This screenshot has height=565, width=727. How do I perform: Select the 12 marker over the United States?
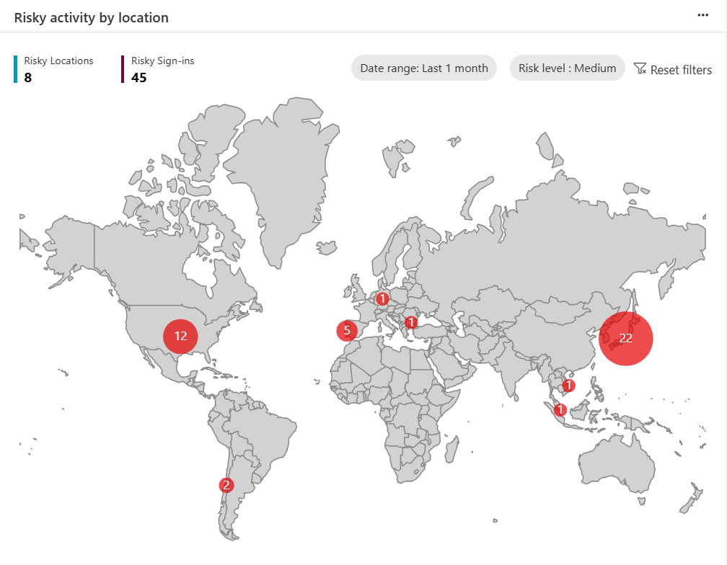180,336
